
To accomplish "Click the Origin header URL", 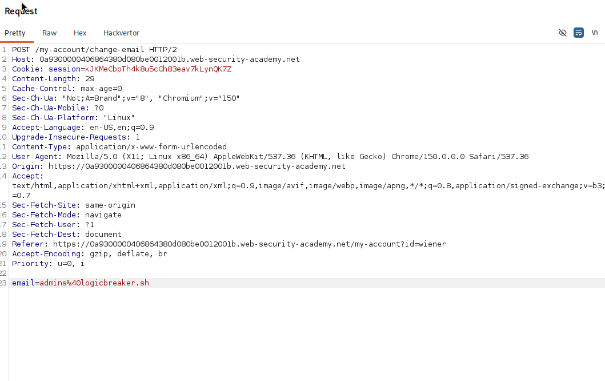I will click(197, 166).
